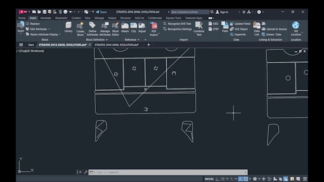The image size is (324, 182).
Task: Expand the Insert button dropdown arrow
Action: tap(20, 33)
